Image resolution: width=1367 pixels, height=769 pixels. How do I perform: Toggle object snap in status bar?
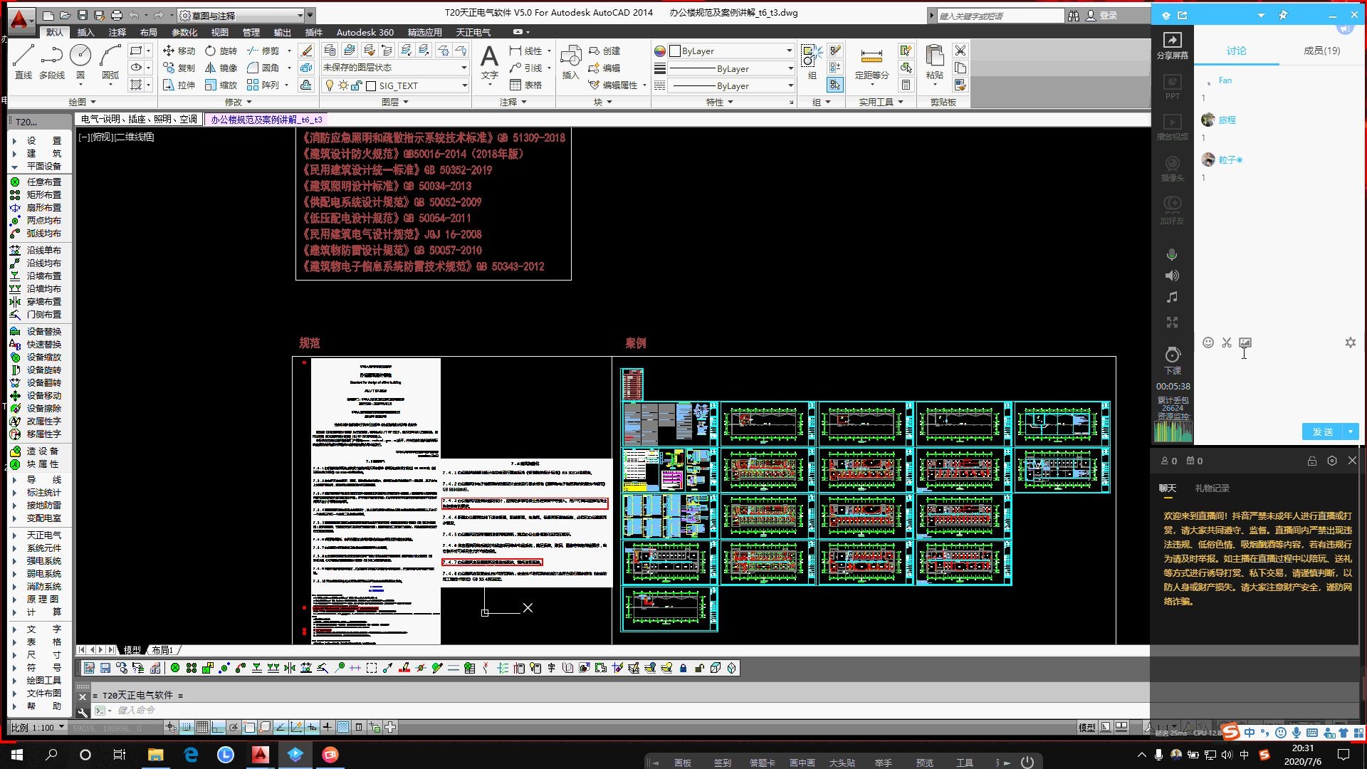(x=249, y=727)
